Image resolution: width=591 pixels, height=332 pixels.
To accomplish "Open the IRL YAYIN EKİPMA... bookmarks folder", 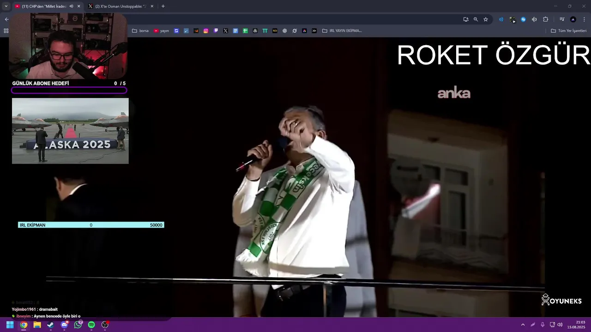I will point(342,31).
